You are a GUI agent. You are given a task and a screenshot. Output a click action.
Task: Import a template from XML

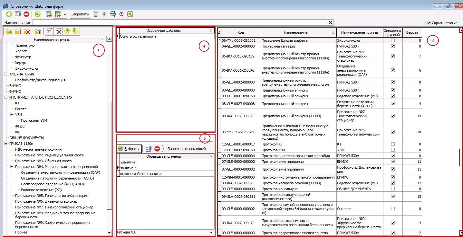click(x=49, y=14)
